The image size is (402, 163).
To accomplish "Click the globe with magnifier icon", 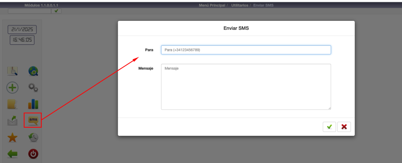I will (33, 71).
